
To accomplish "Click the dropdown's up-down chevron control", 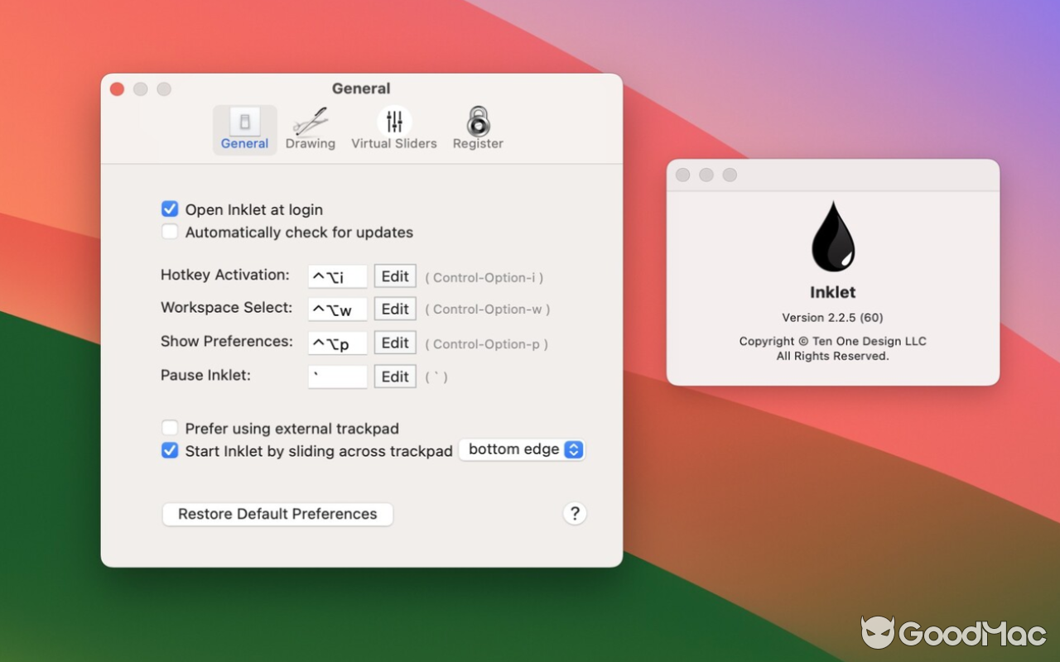I will (572, 449).
